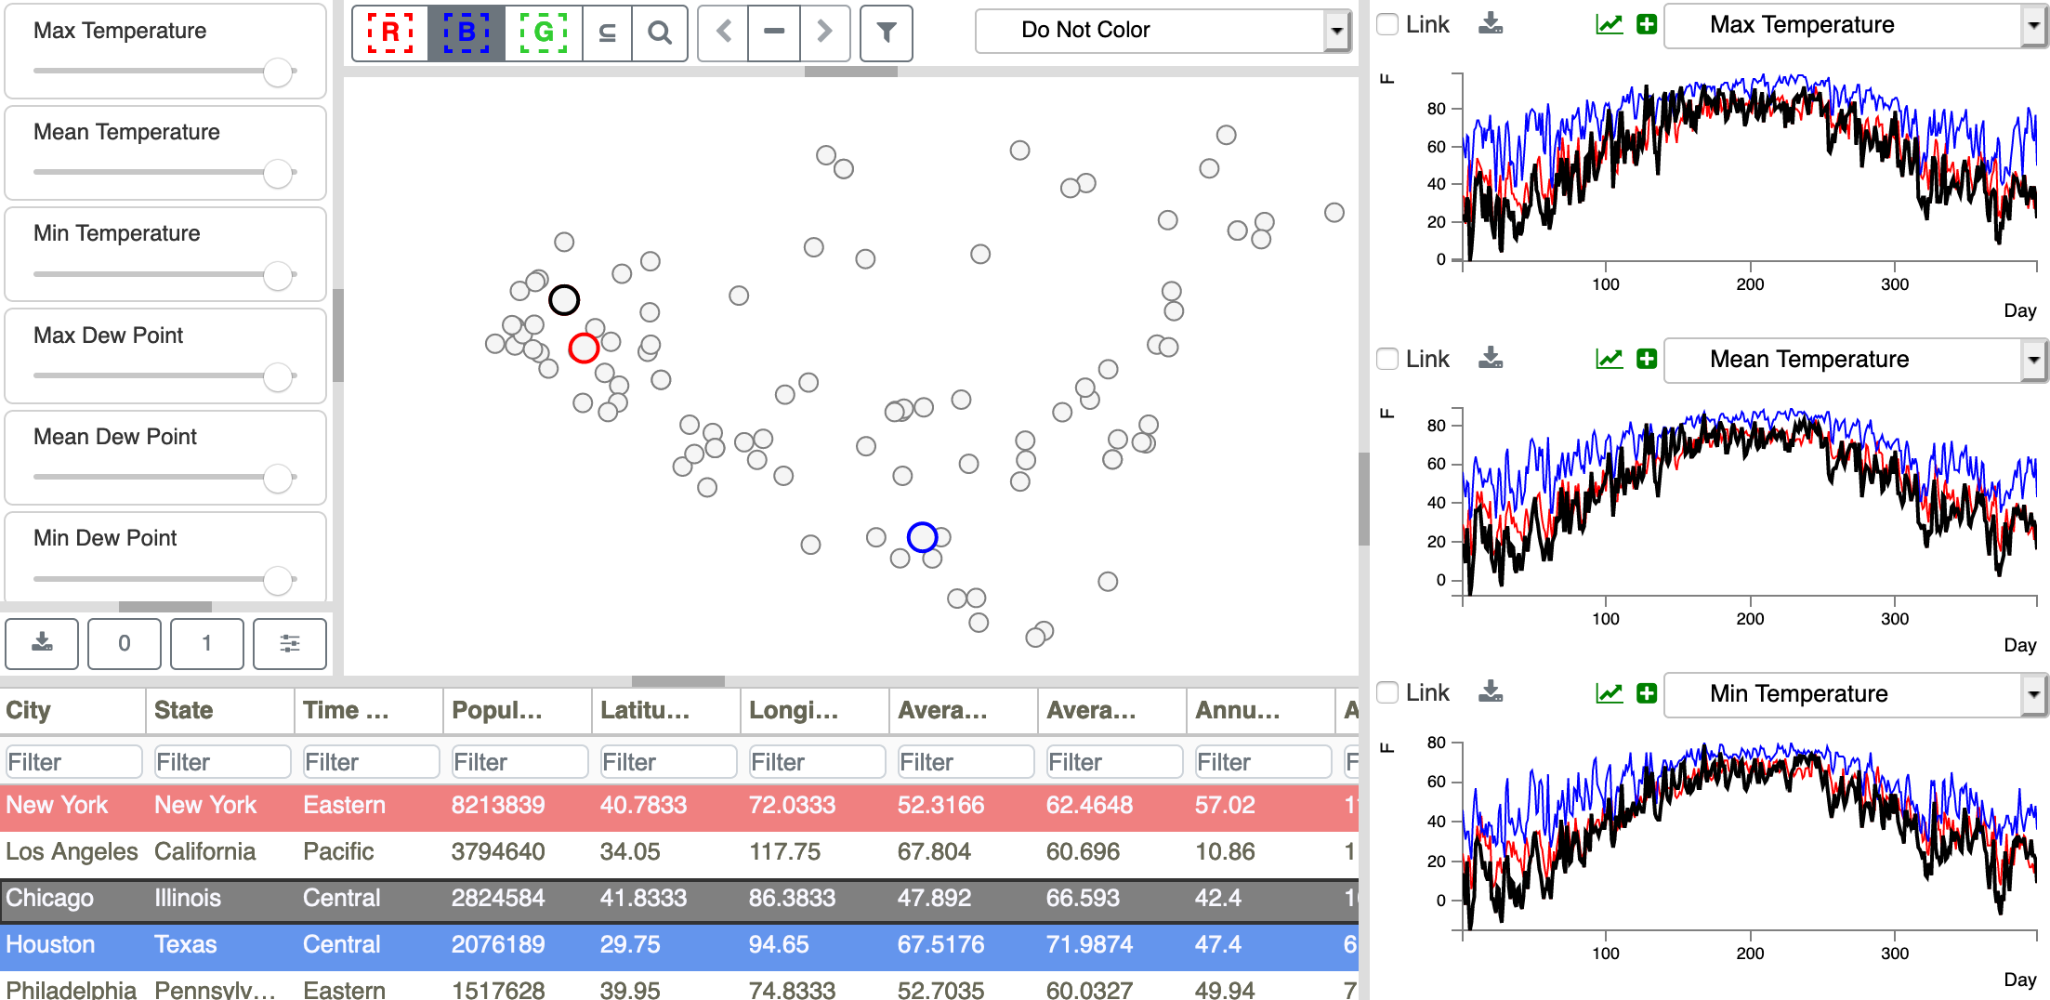Click the Population column filter field
This screenshot has width=2050, height=1000.
(x=519, y=762)
